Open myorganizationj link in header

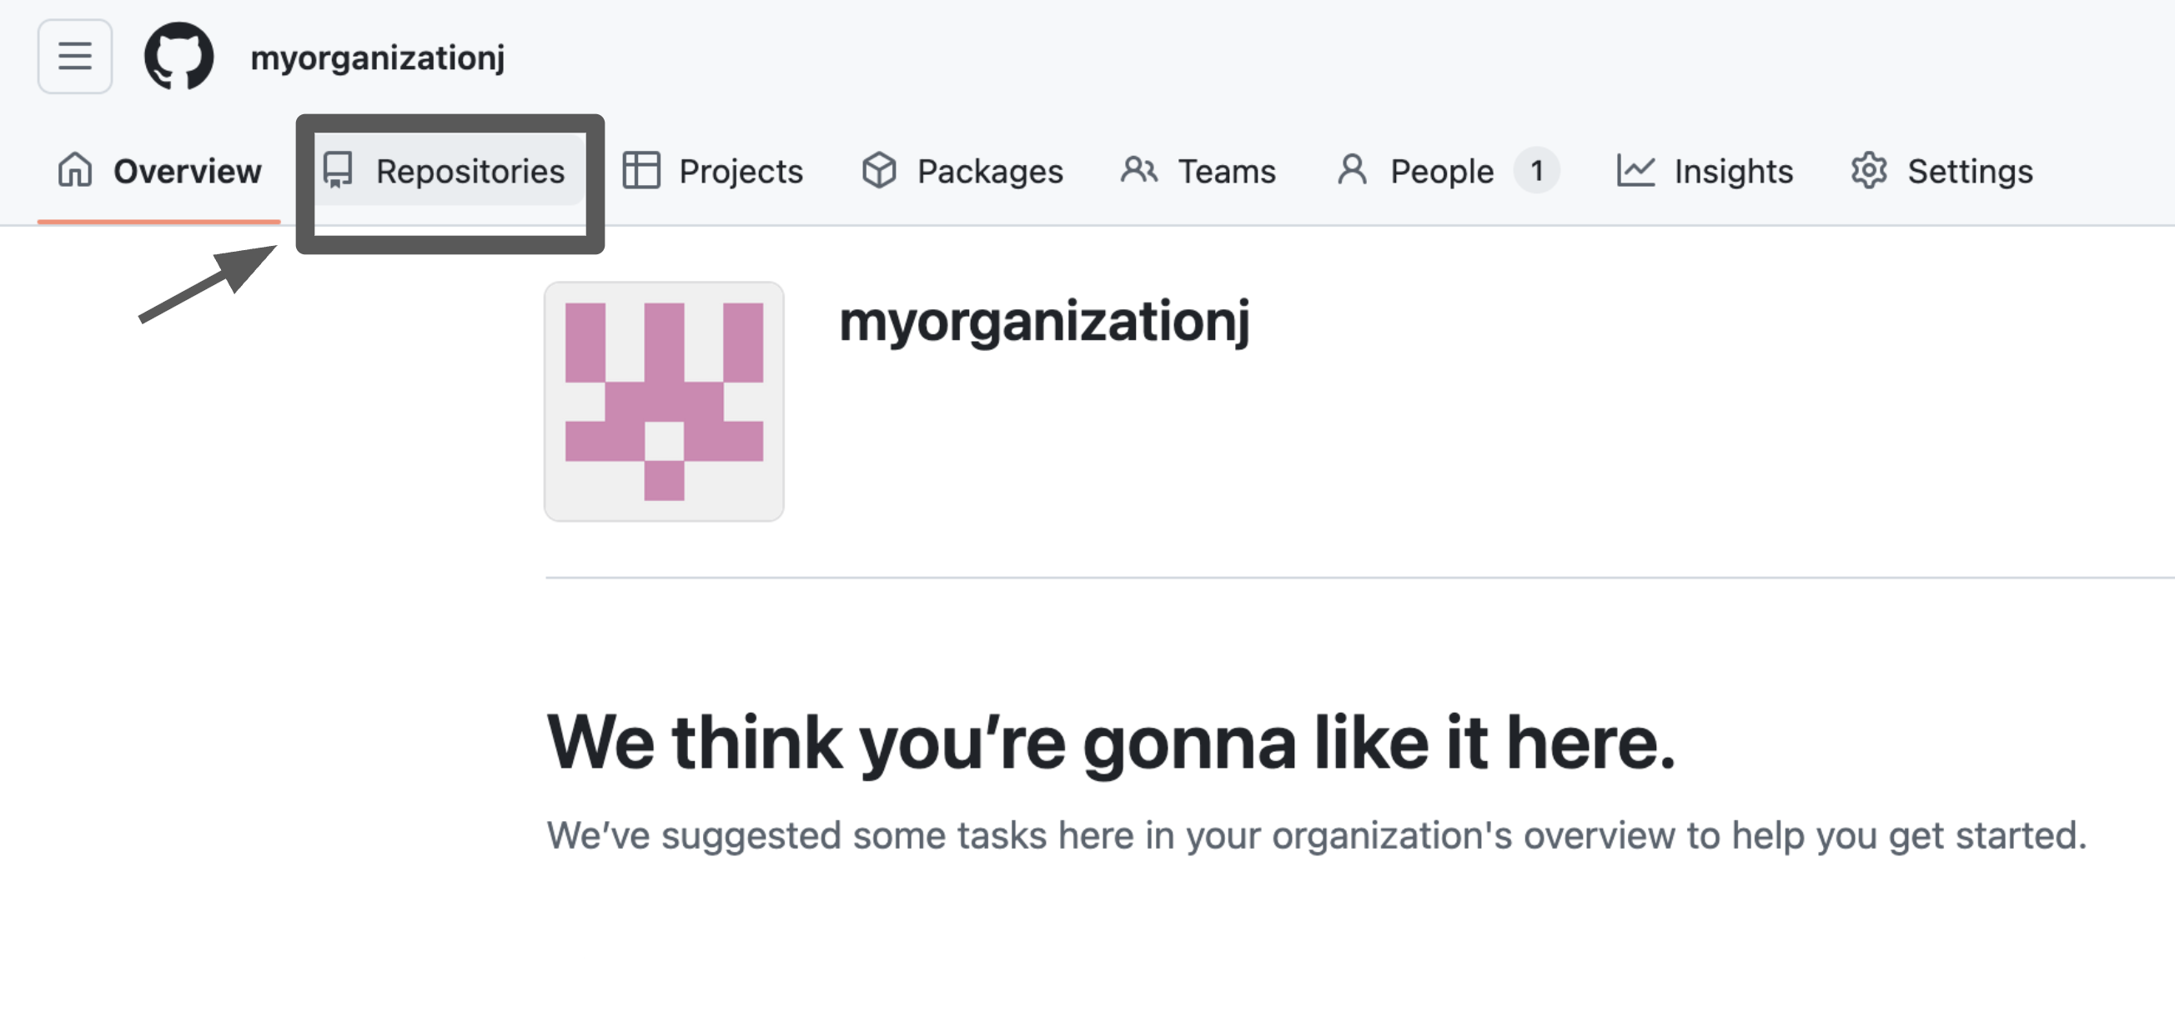tap(378, 58)
